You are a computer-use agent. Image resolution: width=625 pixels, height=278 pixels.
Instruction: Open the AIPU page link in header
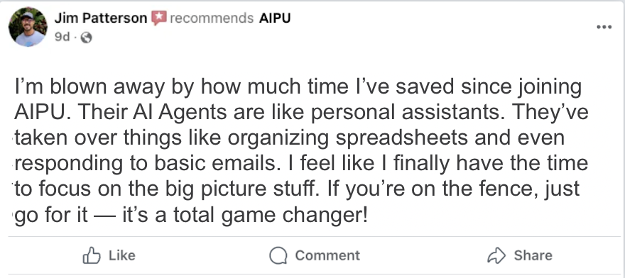coord(275,18)
